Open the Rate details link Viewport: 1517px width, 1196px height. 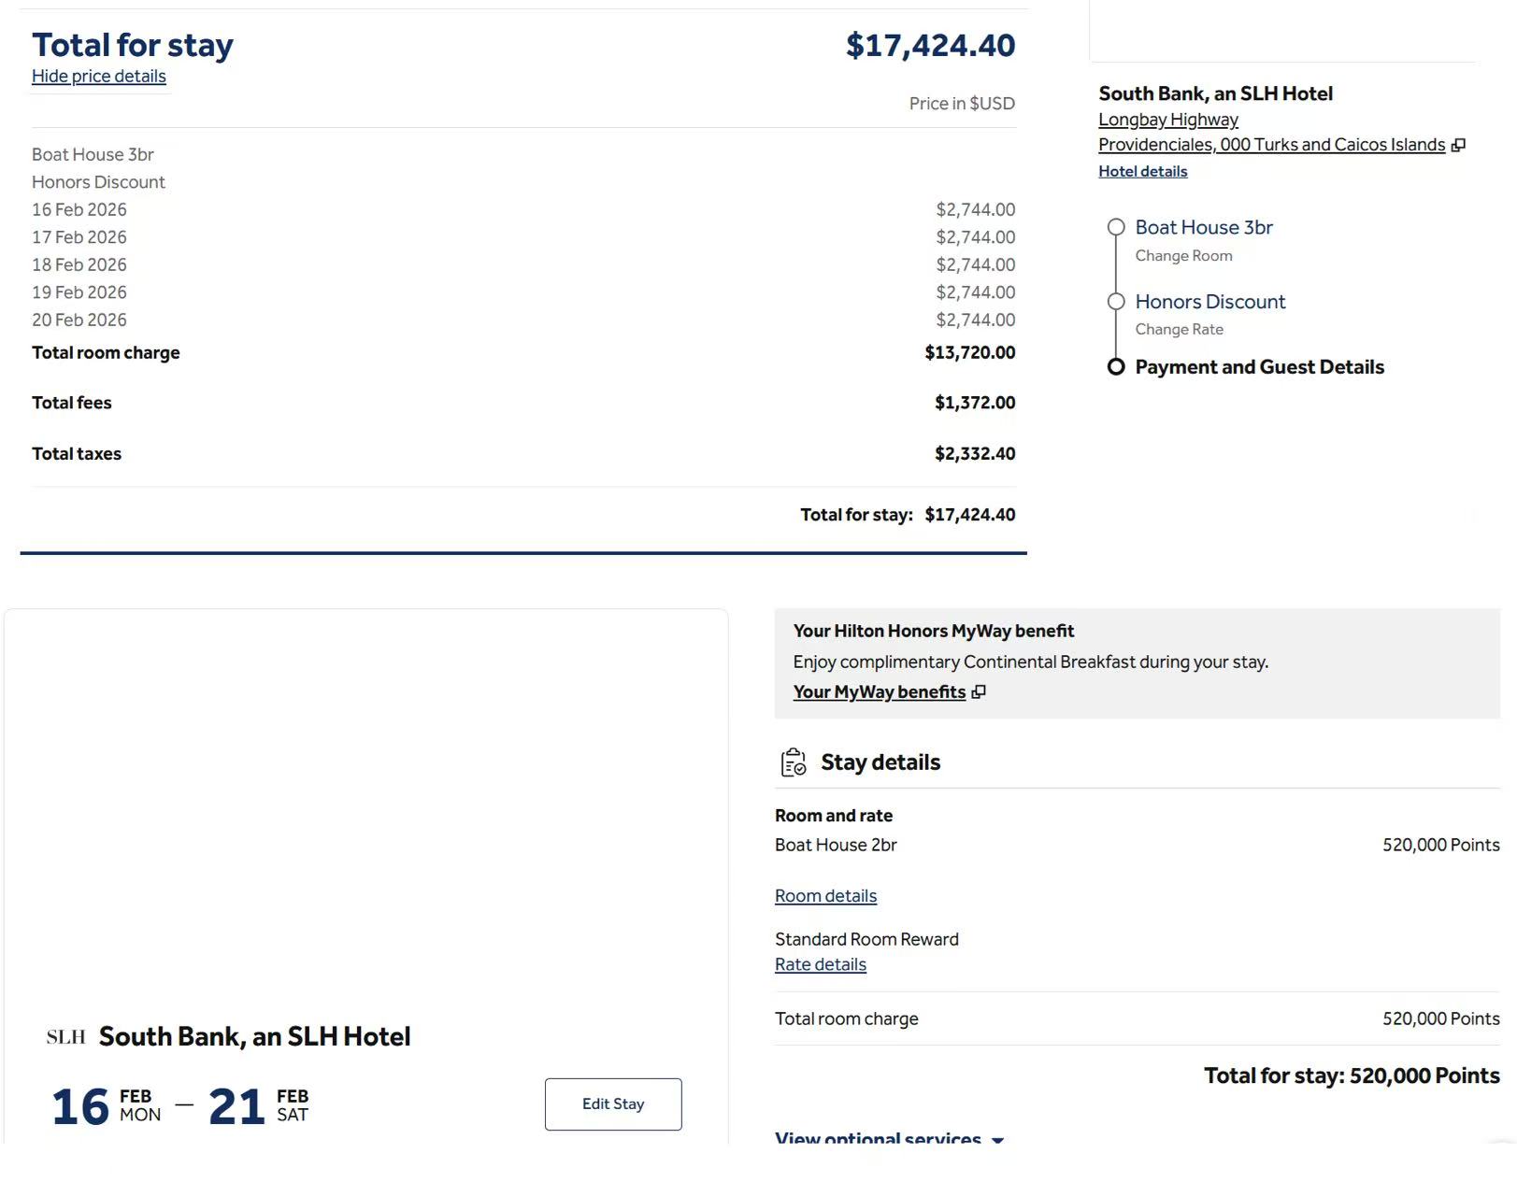821,964
